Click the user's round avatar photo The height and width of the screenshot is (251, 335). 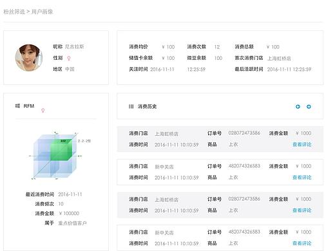pyautogui.click(x=29, y=58)
